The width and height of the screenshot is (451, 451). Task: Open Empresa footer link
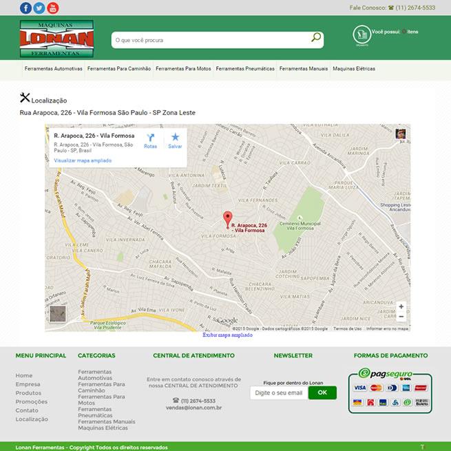28,384
